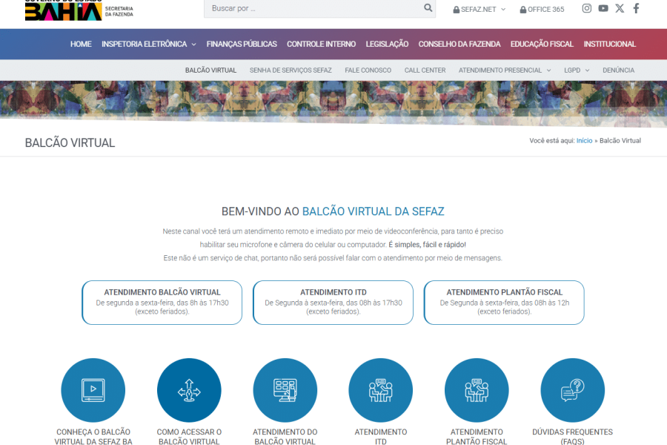Open SEFAZ's Instagram page via its icon
This screenshot has width=667, height=445.
pos(586,8)
